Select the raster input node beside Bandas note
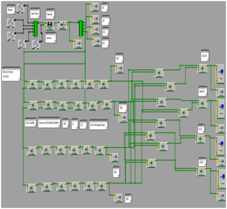The image size is (227, 209). tap(21, 9)
